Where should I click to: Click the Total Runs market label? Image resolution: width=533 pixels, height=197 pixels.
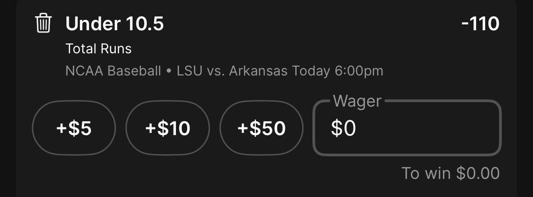point(99,48)
